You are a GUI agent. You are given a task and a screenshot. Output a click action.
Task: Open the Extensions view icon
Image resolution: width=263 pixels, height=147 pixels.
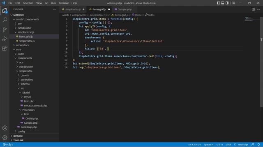pyautogui.click(x=5, y=48)
